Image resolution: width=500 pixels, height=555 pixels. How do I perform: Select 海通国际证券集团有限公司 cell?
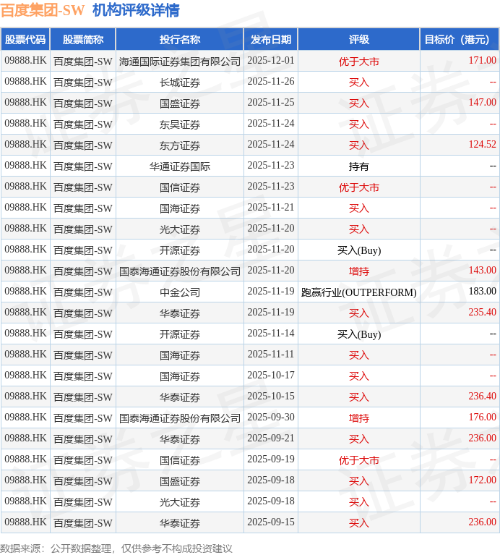click(x=180, y=62)
